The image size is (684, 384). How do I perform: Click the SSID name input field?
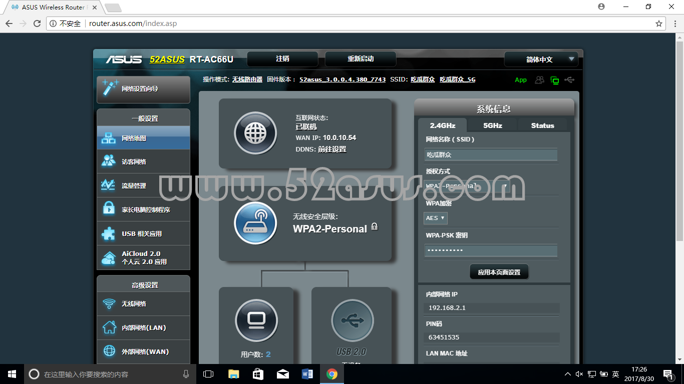click(491, 155)
